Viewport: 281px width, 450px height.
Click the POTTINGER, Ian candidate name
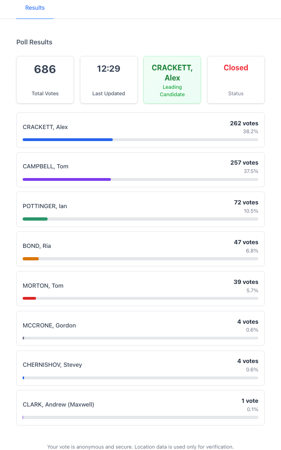pyautogui.click(x=45, y=206)
